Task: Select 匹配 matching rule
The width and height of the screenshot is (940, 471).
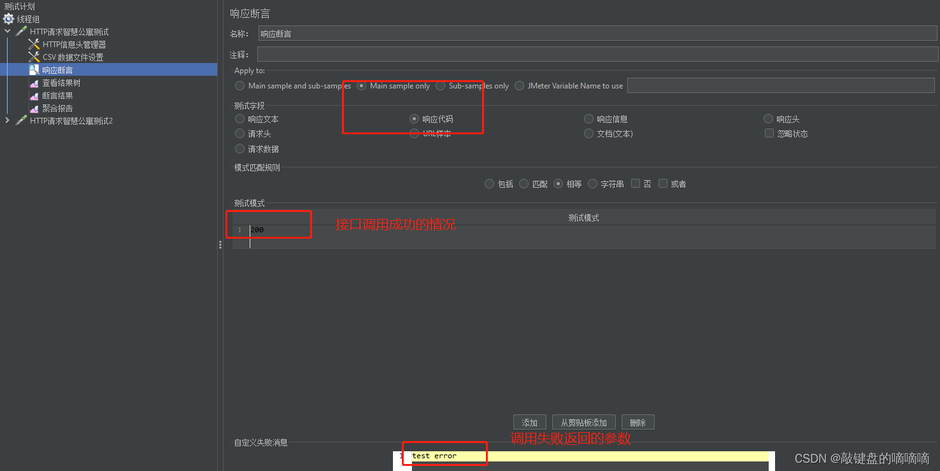Action: point(523,184)
